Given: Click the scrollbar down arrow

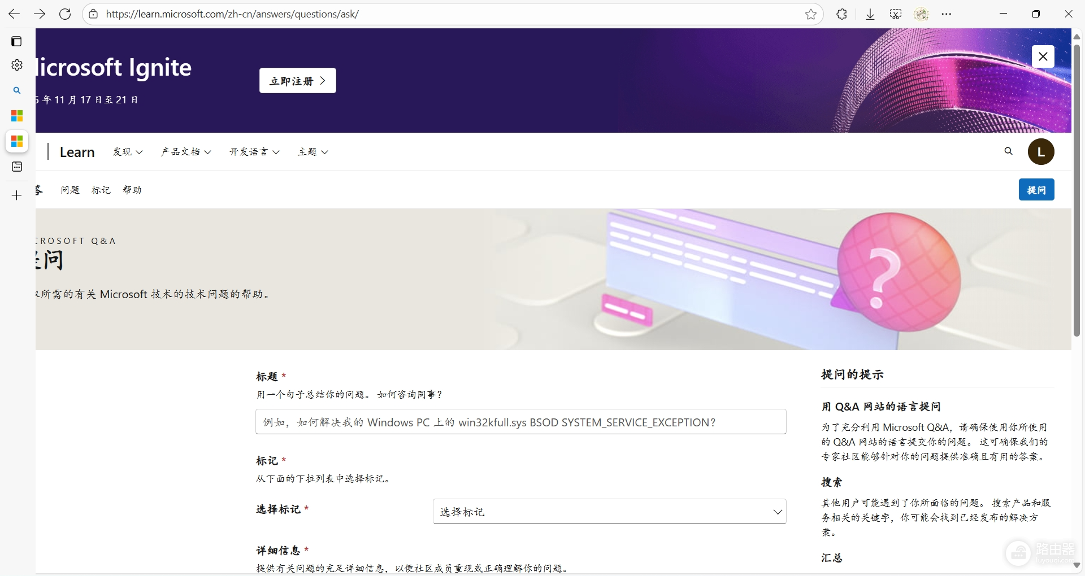Looking at the screenshot, I should pyautogui.click(x=1077, y=565).
